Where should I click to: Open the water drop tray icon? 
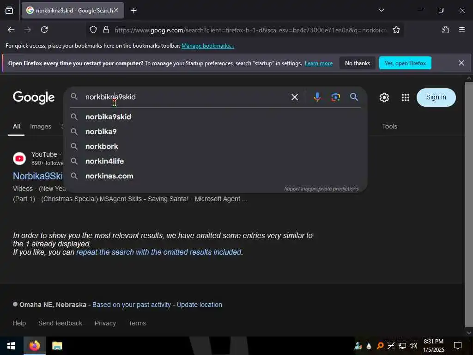[x=369, y=346]
